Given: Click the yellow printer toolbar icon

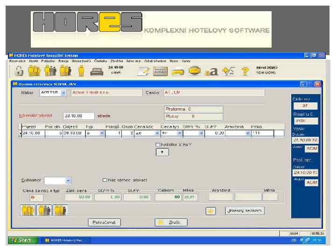Looking at the screenshot, I should [178, 71].
